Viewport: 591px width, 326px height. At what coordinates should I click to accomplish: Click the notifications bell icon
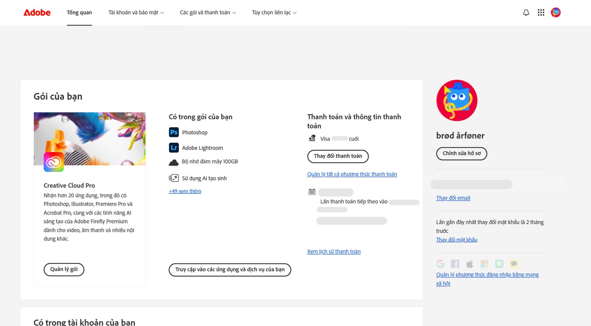click(526, 13)
